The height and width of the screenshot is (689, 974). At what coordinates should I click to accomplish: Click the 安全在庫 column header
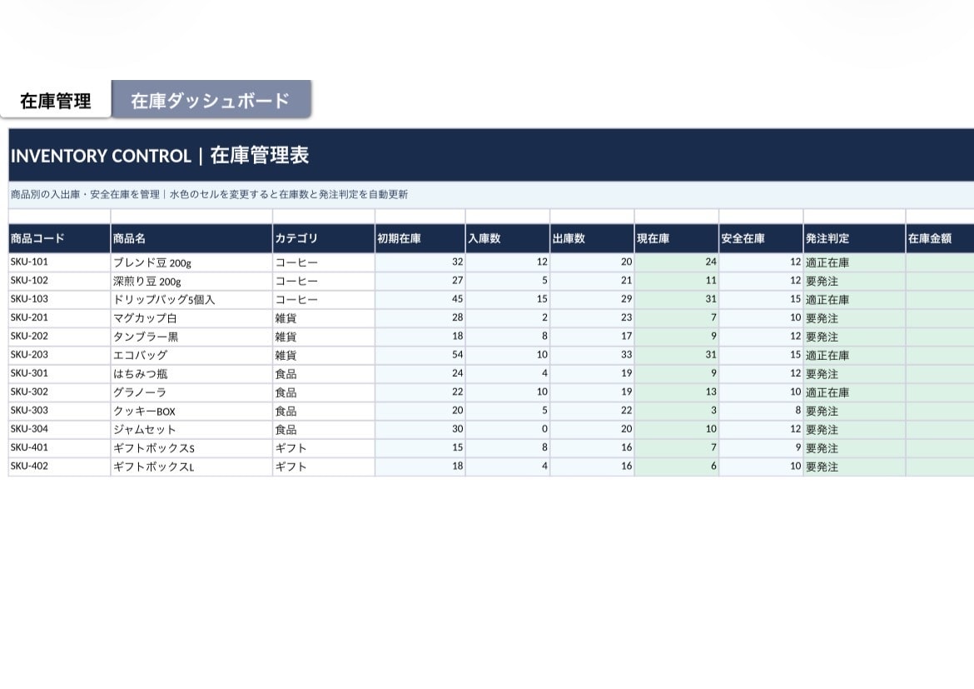click(761, 239)
